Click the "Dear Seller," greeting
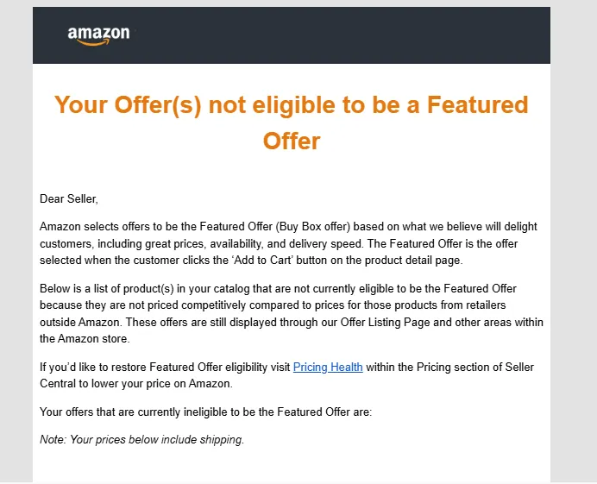 (x=69, y=199)
